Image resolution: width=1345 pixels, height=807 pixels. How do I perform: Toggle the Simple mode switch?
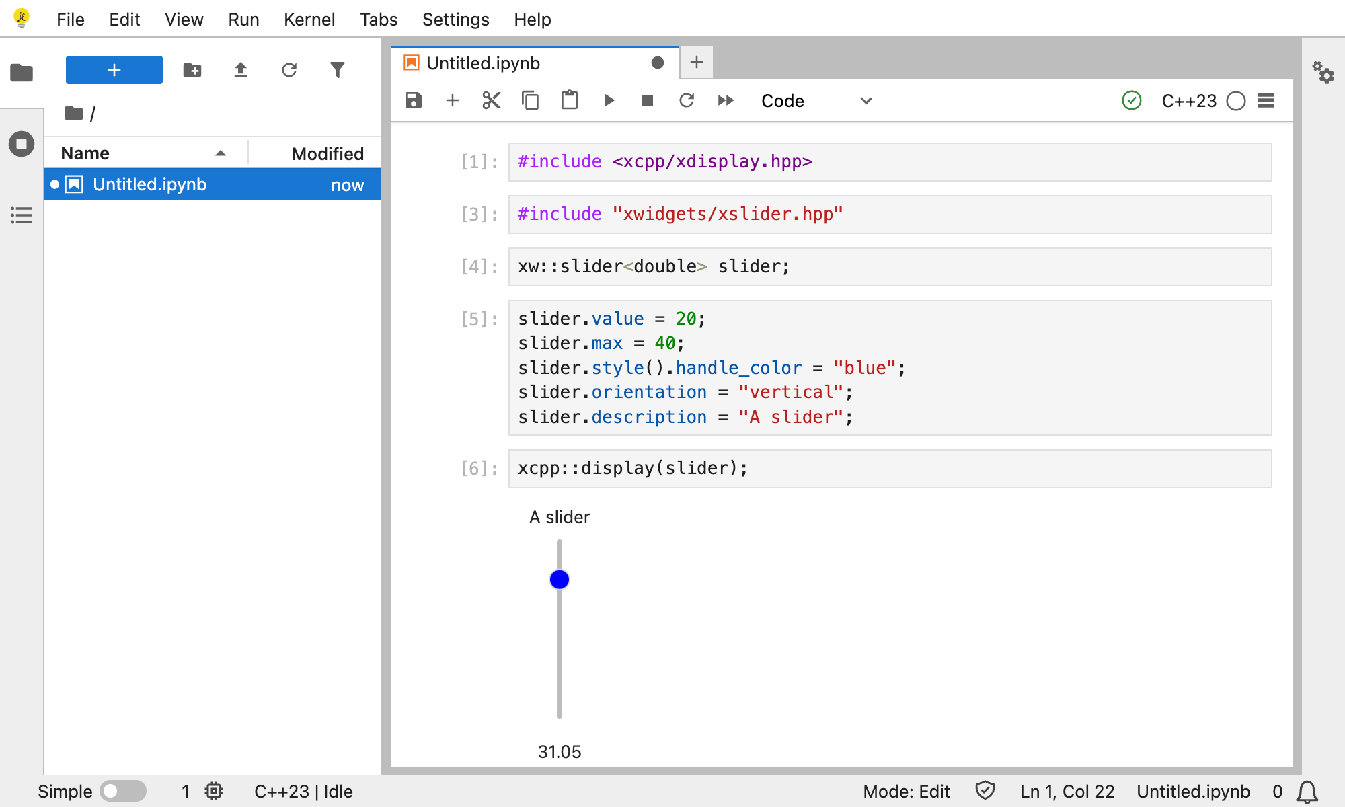[x=122, y=791]
